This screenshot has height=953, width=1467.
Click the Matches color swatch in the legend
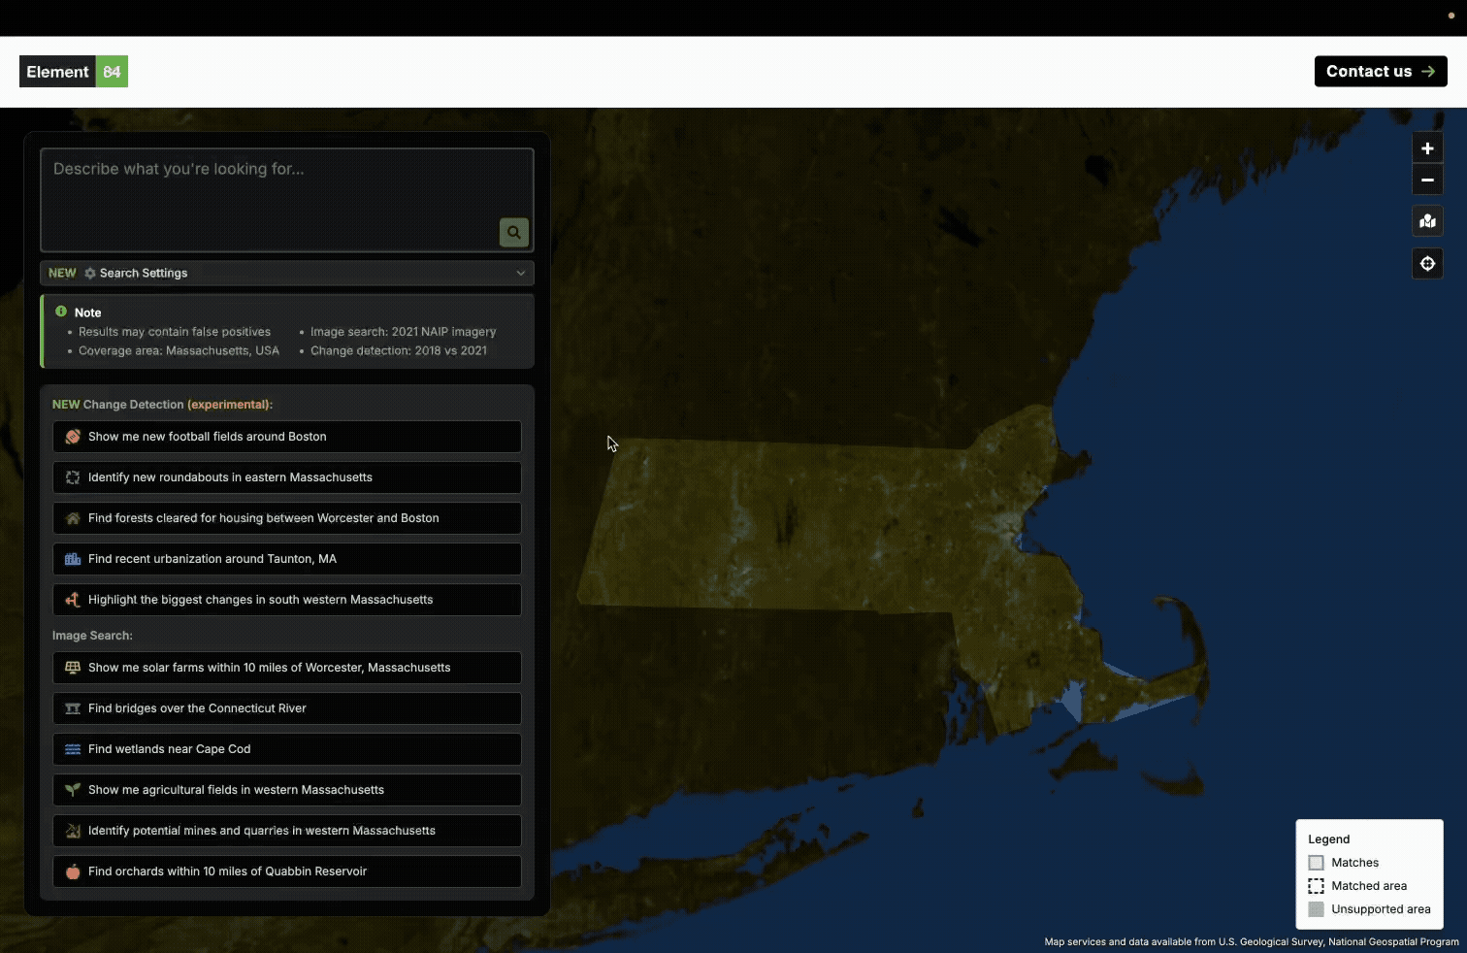click(1316, 863)
